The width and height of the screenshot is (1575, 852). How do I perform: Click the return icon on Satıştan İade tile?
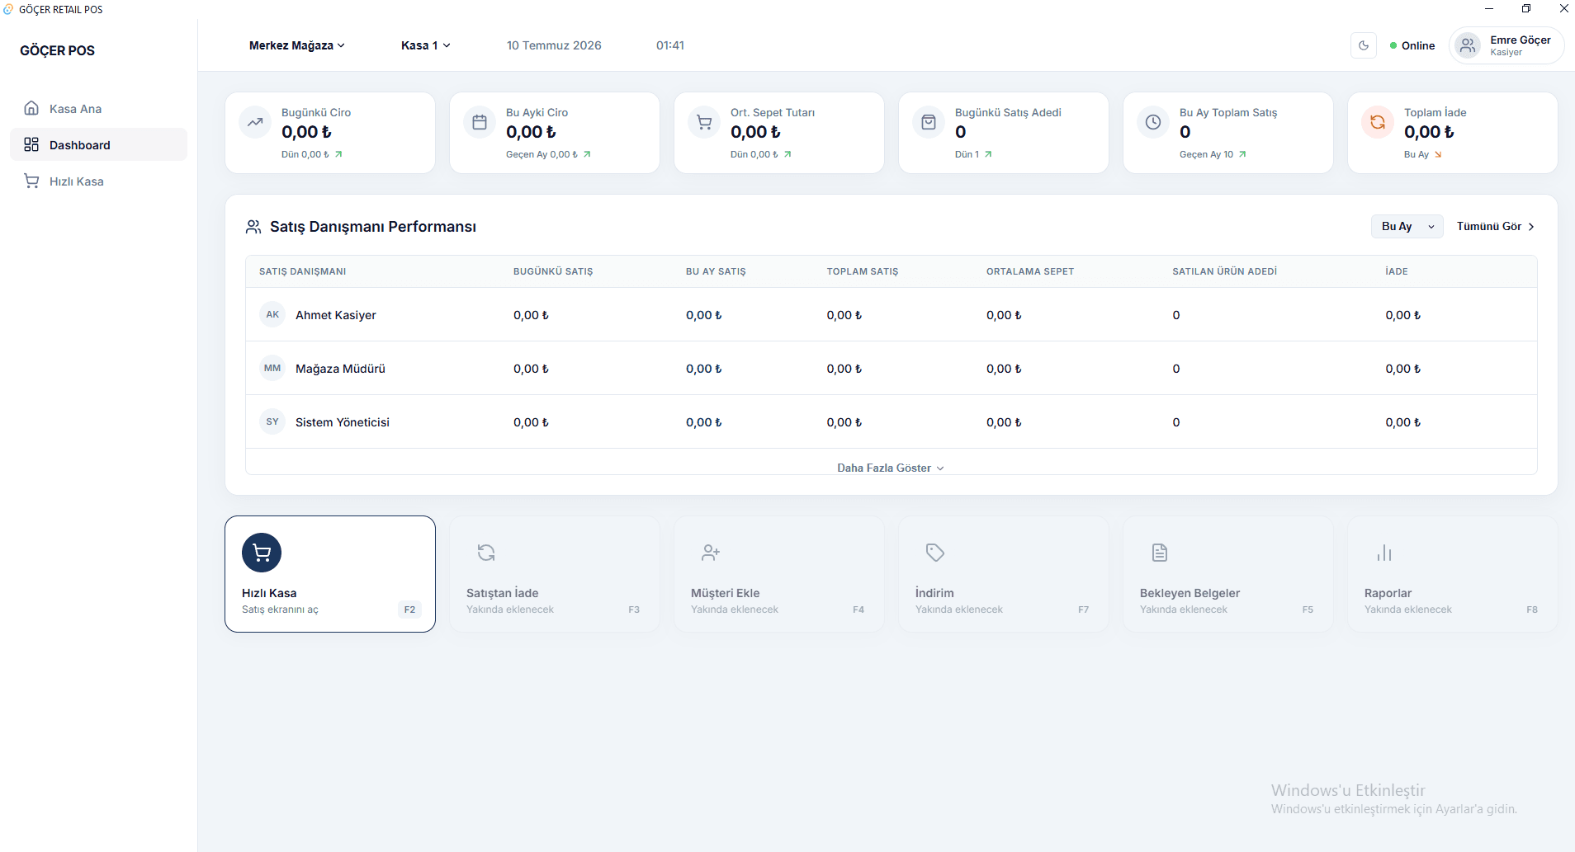[486, 553]
